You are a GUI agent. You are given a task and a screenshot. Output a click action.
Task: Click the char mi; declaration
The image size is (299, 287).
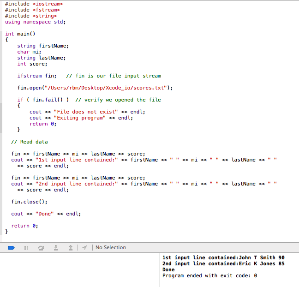[x=29, y=52]
